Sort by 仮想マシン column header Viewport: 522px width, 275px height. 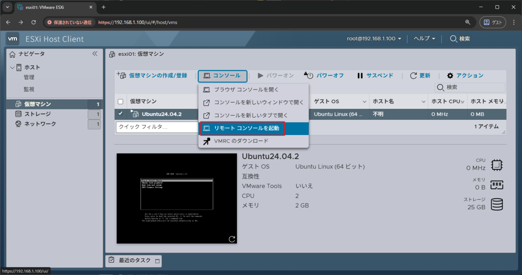pyautogui.click(x=143, y=101)
